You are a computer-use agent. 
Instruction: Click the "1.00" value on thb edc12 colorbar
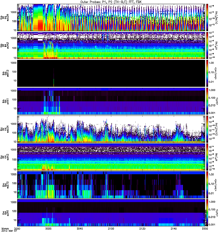click(211, 63)
